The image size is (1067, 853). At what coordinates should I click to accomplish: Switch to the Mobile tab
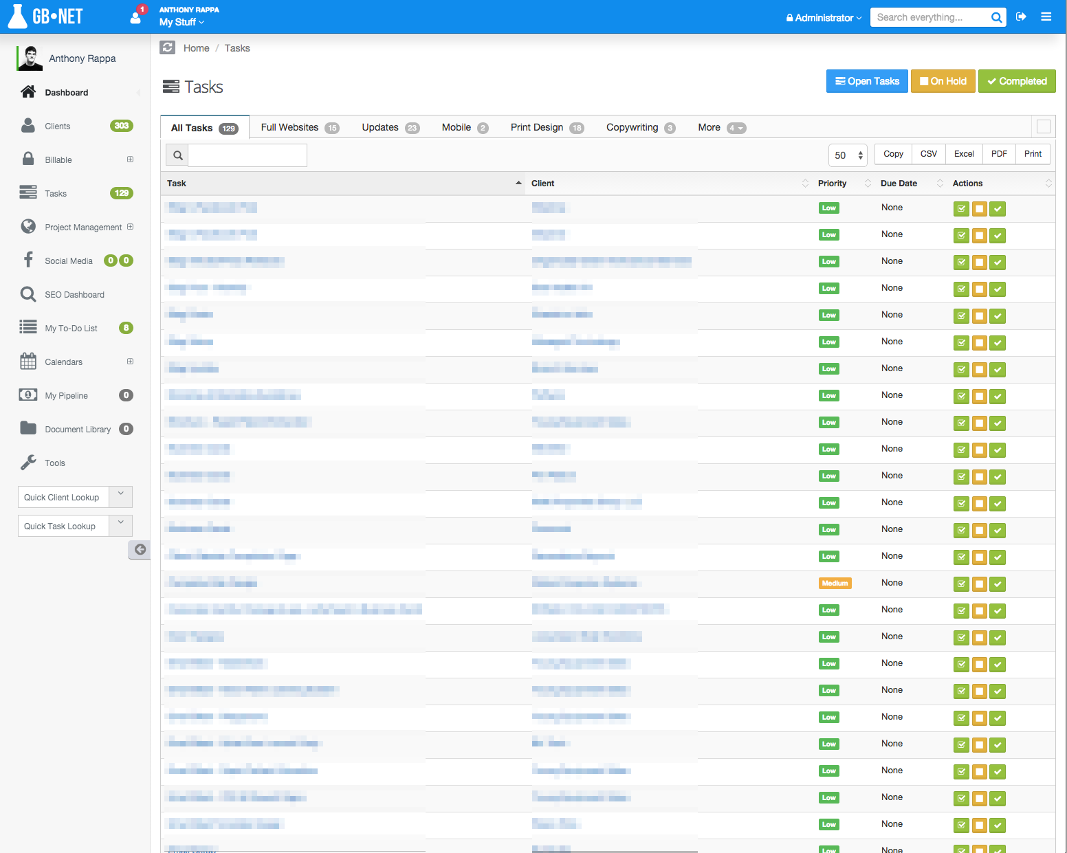coord(465,128)
